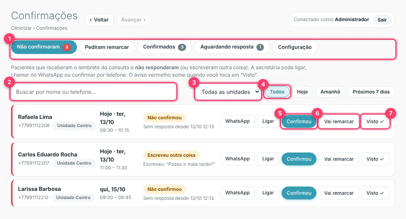Screen dimensions: 406x219
Task: Call Rafaela Lima with Ligar
Action: [x=268, y=121]
